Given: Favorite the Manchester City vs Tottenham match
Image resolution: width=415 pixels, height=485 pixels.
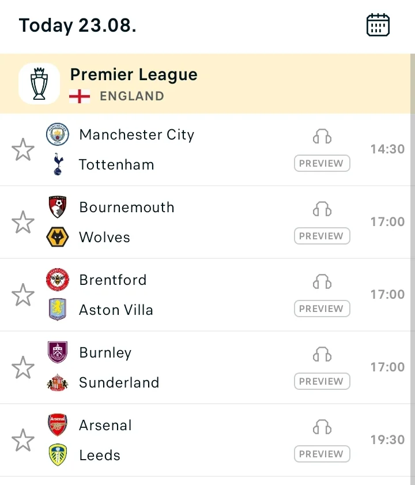Looking at the screenshot, I should 23,150.
